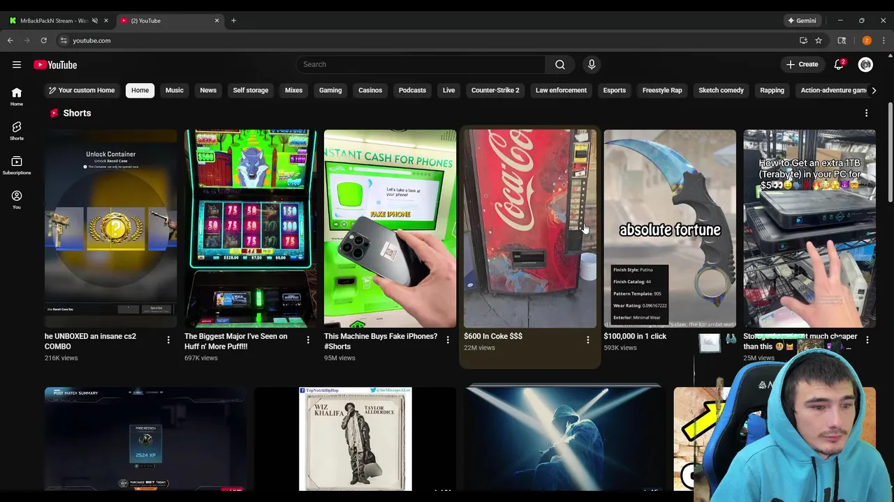The width and height of the screenshot is (894, 502).
Task: Select the Your custom Home chip
Action: (81, 90)
